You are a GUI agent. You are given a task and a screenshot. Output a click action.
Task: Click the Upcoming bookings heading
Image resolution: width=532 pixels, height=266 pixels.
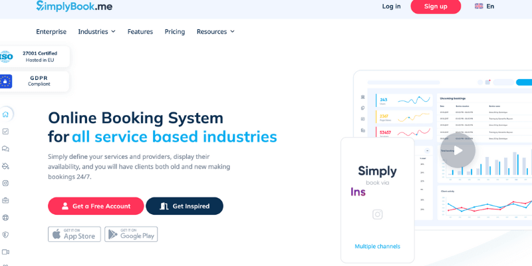tap(453, 98)
